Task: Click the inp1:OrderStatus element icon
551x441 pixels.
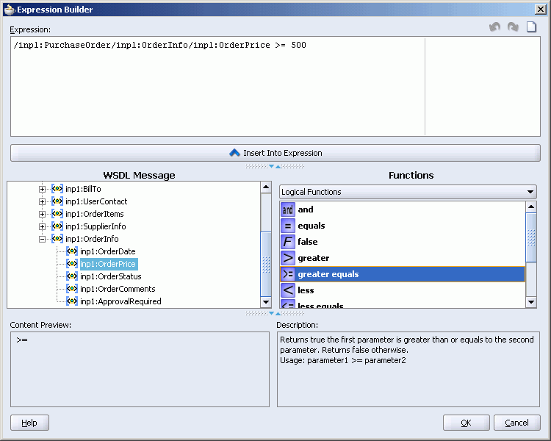Action: point(72,276)
